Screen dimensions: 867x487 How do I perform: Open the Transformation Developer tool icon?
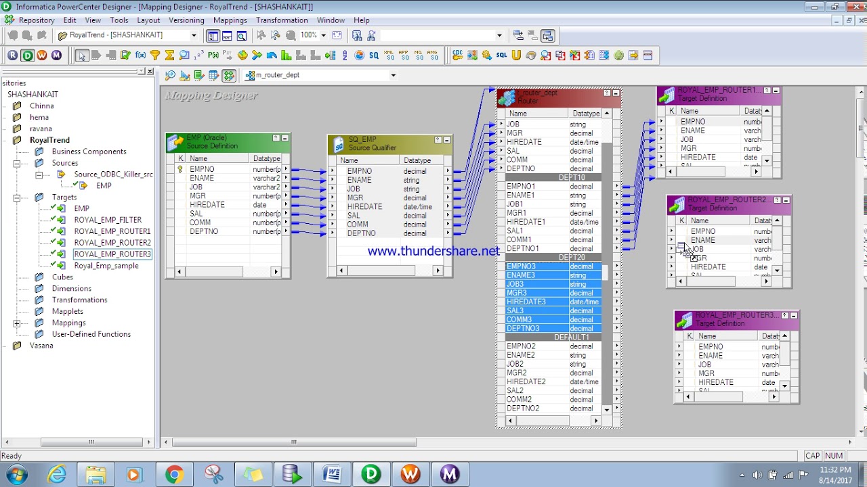tap(199, 75)
